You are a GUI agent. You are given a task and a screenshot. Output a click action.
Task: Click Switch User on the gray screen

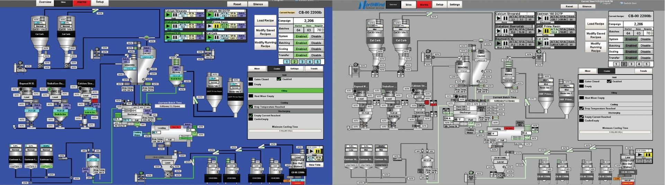(x=630, y=3)
